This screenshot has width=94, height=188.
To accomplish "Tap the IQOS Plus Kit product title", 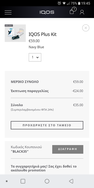I will (43, 34).
